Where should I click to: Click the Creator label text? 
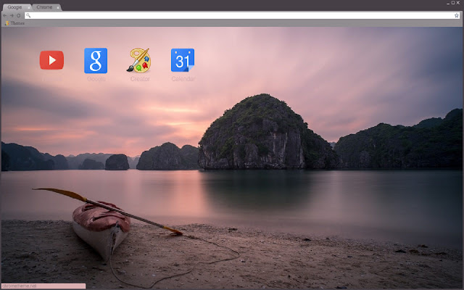140,79
